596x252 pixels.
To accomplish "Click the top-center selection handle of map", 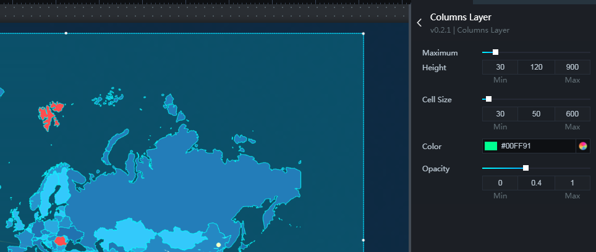I will click(66, 33).
